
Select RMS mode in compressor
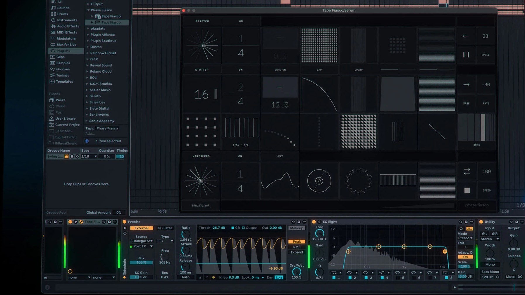(x=297, y=247)
